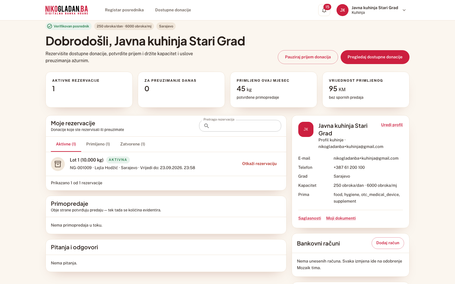Screen dimensions: 455x284
Task: Open the notifications bell icon
Action: coord(324,10)
